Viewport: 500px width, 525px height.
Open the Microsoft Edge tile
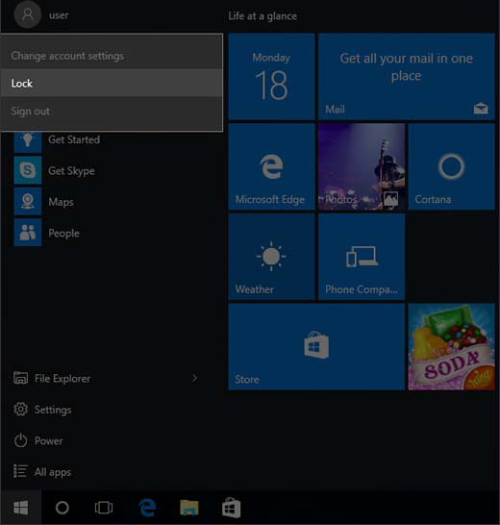(x=271, y=166)
